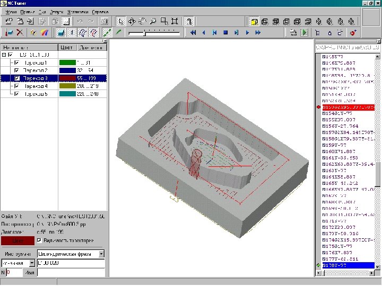The width and height of the screenshot is (382, 286).
Task: Click the thermometer with blue block icon
Action: [x=9, y=33]
